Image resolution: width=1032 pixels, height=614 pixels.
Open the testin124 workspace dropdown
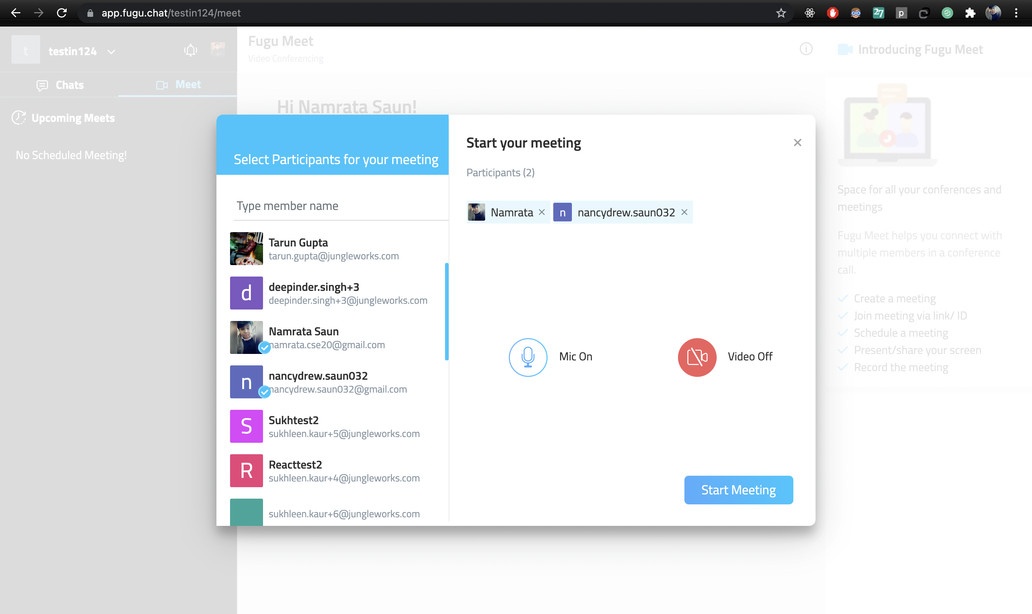pos(111,51)
